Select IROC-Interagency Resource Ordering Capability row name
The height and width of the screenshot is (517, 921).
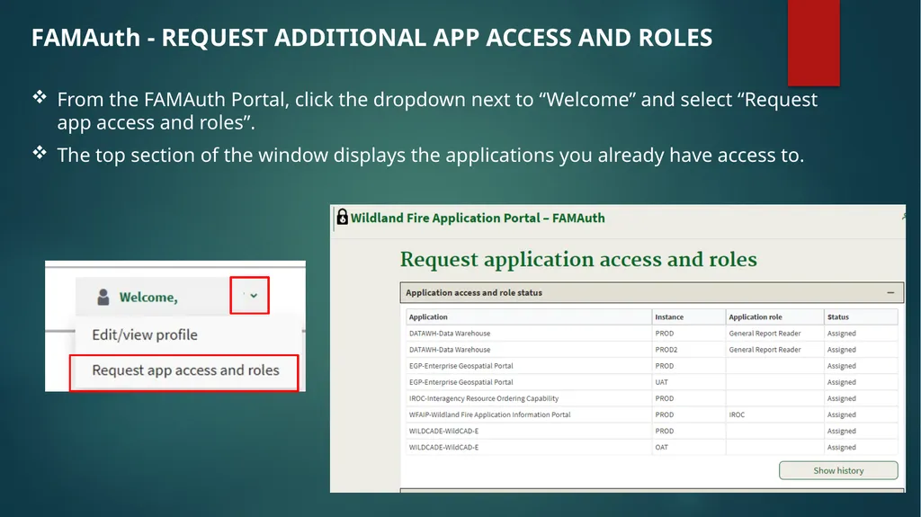(x=483, y=398)
